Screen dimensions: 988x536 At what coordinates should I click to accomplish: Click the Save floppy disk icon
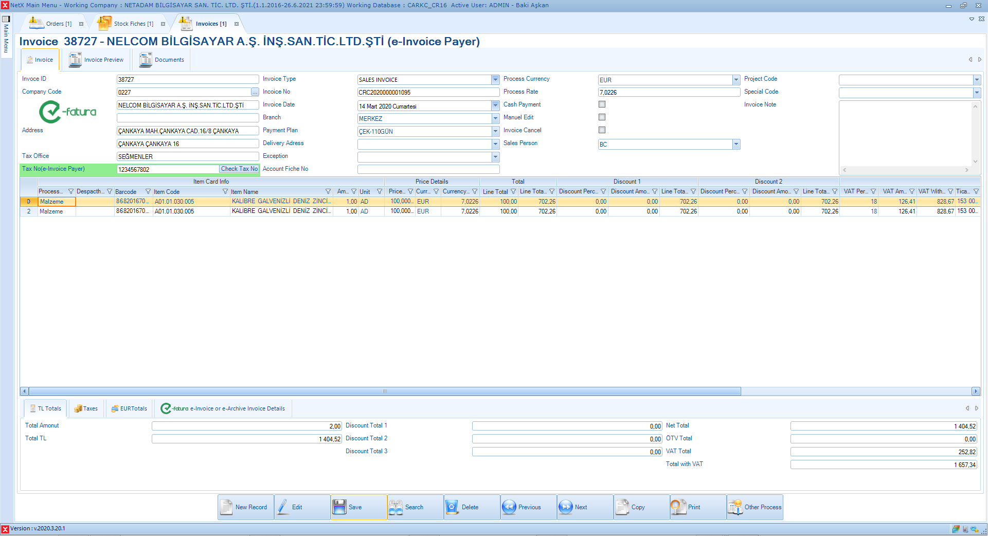click(339, 507)
